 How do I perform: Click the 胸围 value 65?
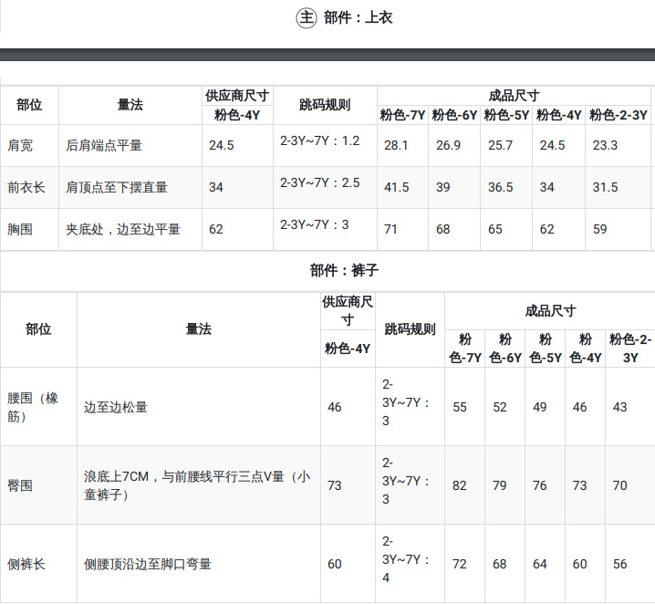495,229
